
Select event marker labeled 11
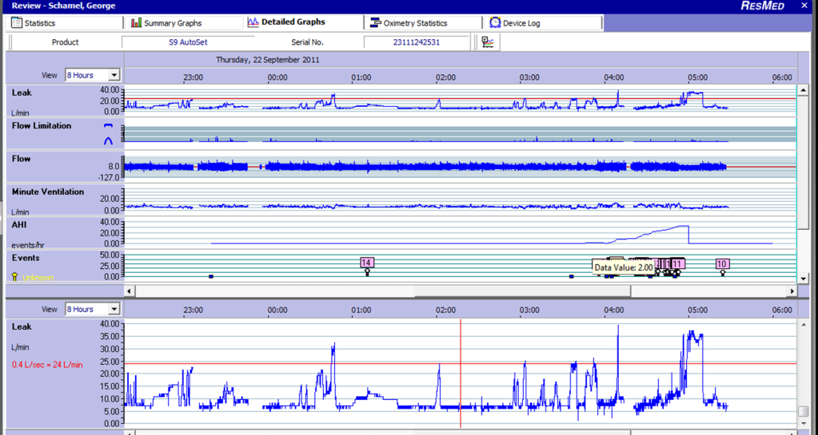(677, 263)
